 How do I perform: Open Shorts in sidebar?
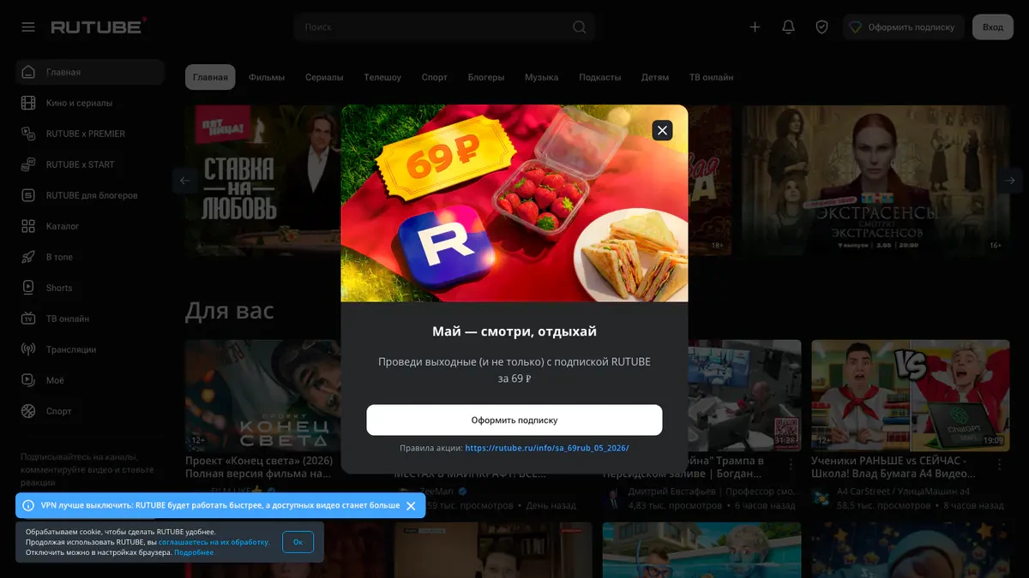(90, 288)
